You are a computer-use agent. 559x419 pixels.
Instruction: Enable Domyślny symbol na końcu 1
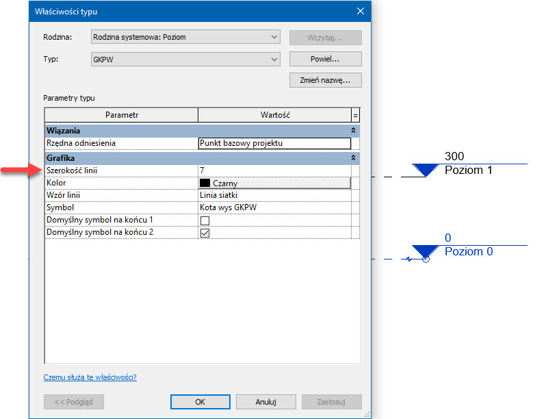coord(204,220)
